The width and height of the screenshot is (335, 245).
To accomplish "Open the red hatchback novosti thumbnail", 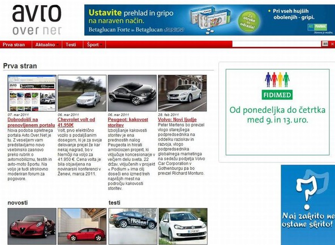I will click(82, 226).
